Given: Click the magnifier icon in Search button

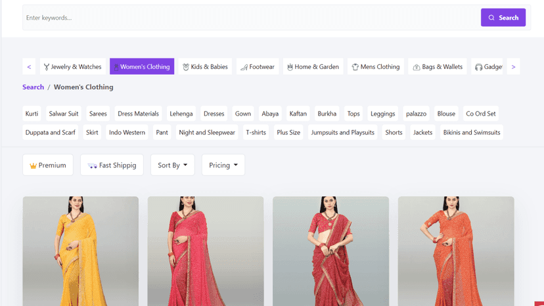Looking at the screenshot, I should 491,18.
